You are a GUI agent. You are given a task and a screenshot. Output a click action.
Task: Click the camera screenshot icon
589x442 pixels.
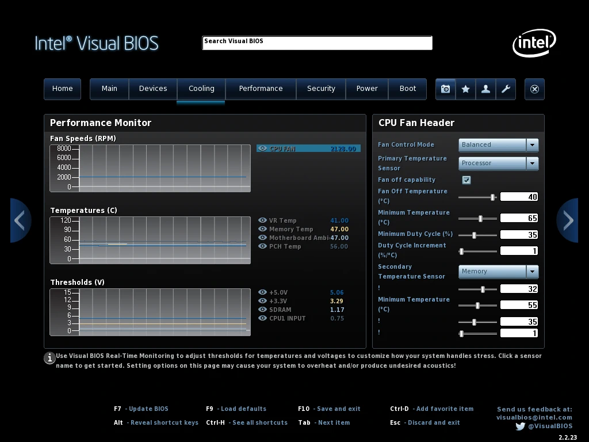tap(445, 89)
